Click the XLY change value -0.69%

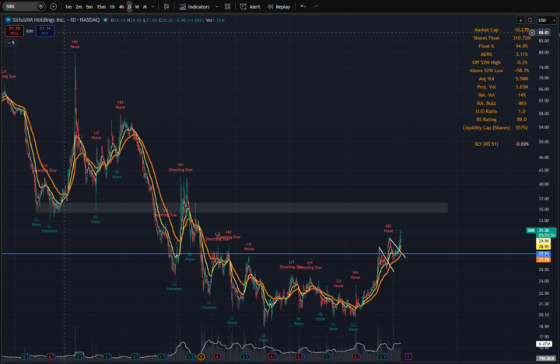coord(521,144)
